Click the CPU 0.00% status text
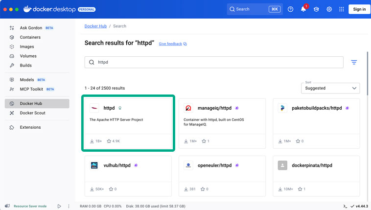Viewport: 371px width, 210px height. pyautogui.click(x=113, y=206)
